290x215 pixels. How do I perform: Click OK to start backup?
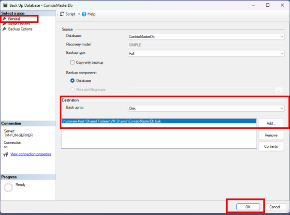coord(248,207)
